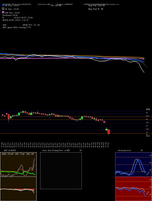Viewport: 152px width, 201px height.
Task: Click the 'Stochastics & RSI' panel title
Action: [x=130, y=150]
